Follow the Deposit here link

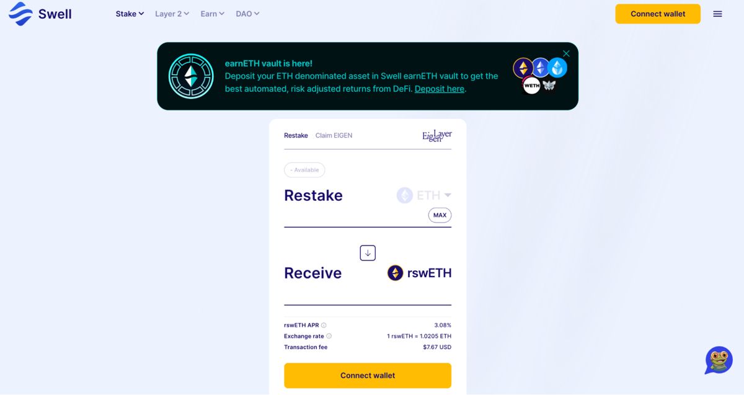tap(439, 89)
